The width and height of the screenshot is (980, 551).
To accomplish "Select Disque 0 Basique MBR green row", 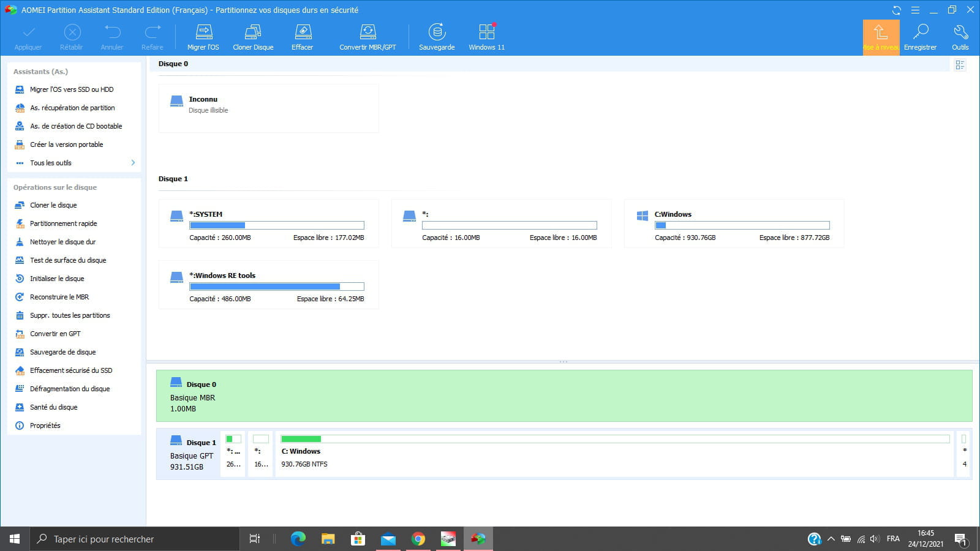I will pos(564,395).
